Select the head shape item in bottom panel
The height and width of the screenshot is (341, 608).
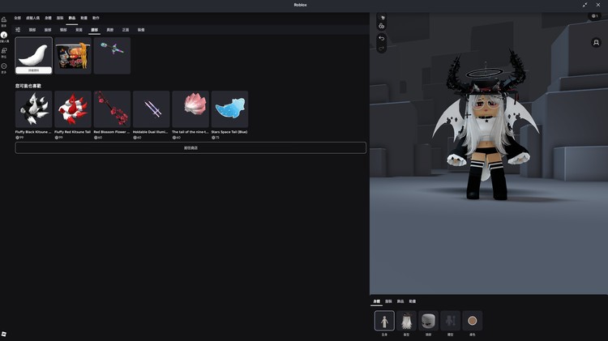[428, 321]
